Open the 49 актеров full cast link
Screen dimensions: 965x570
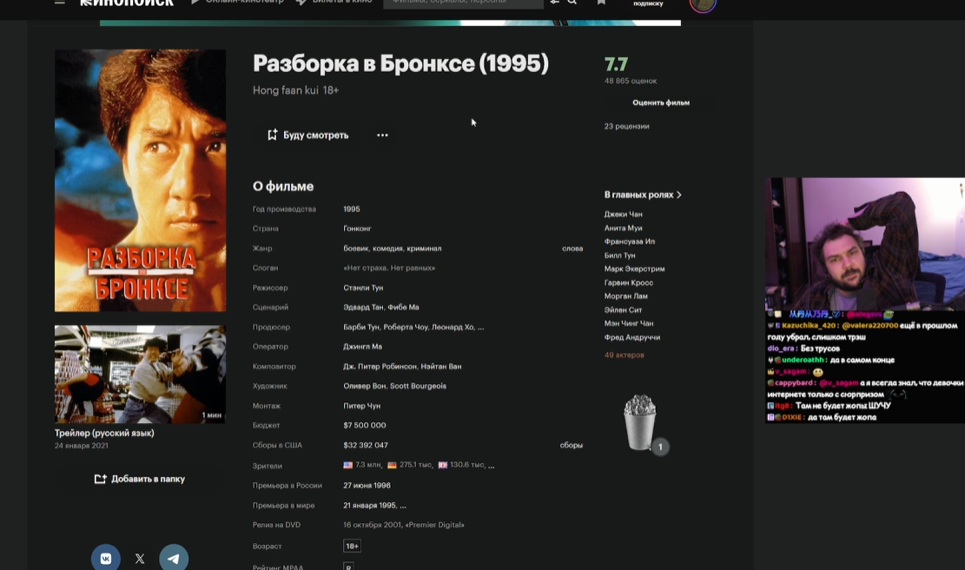(x=624, y=355)
